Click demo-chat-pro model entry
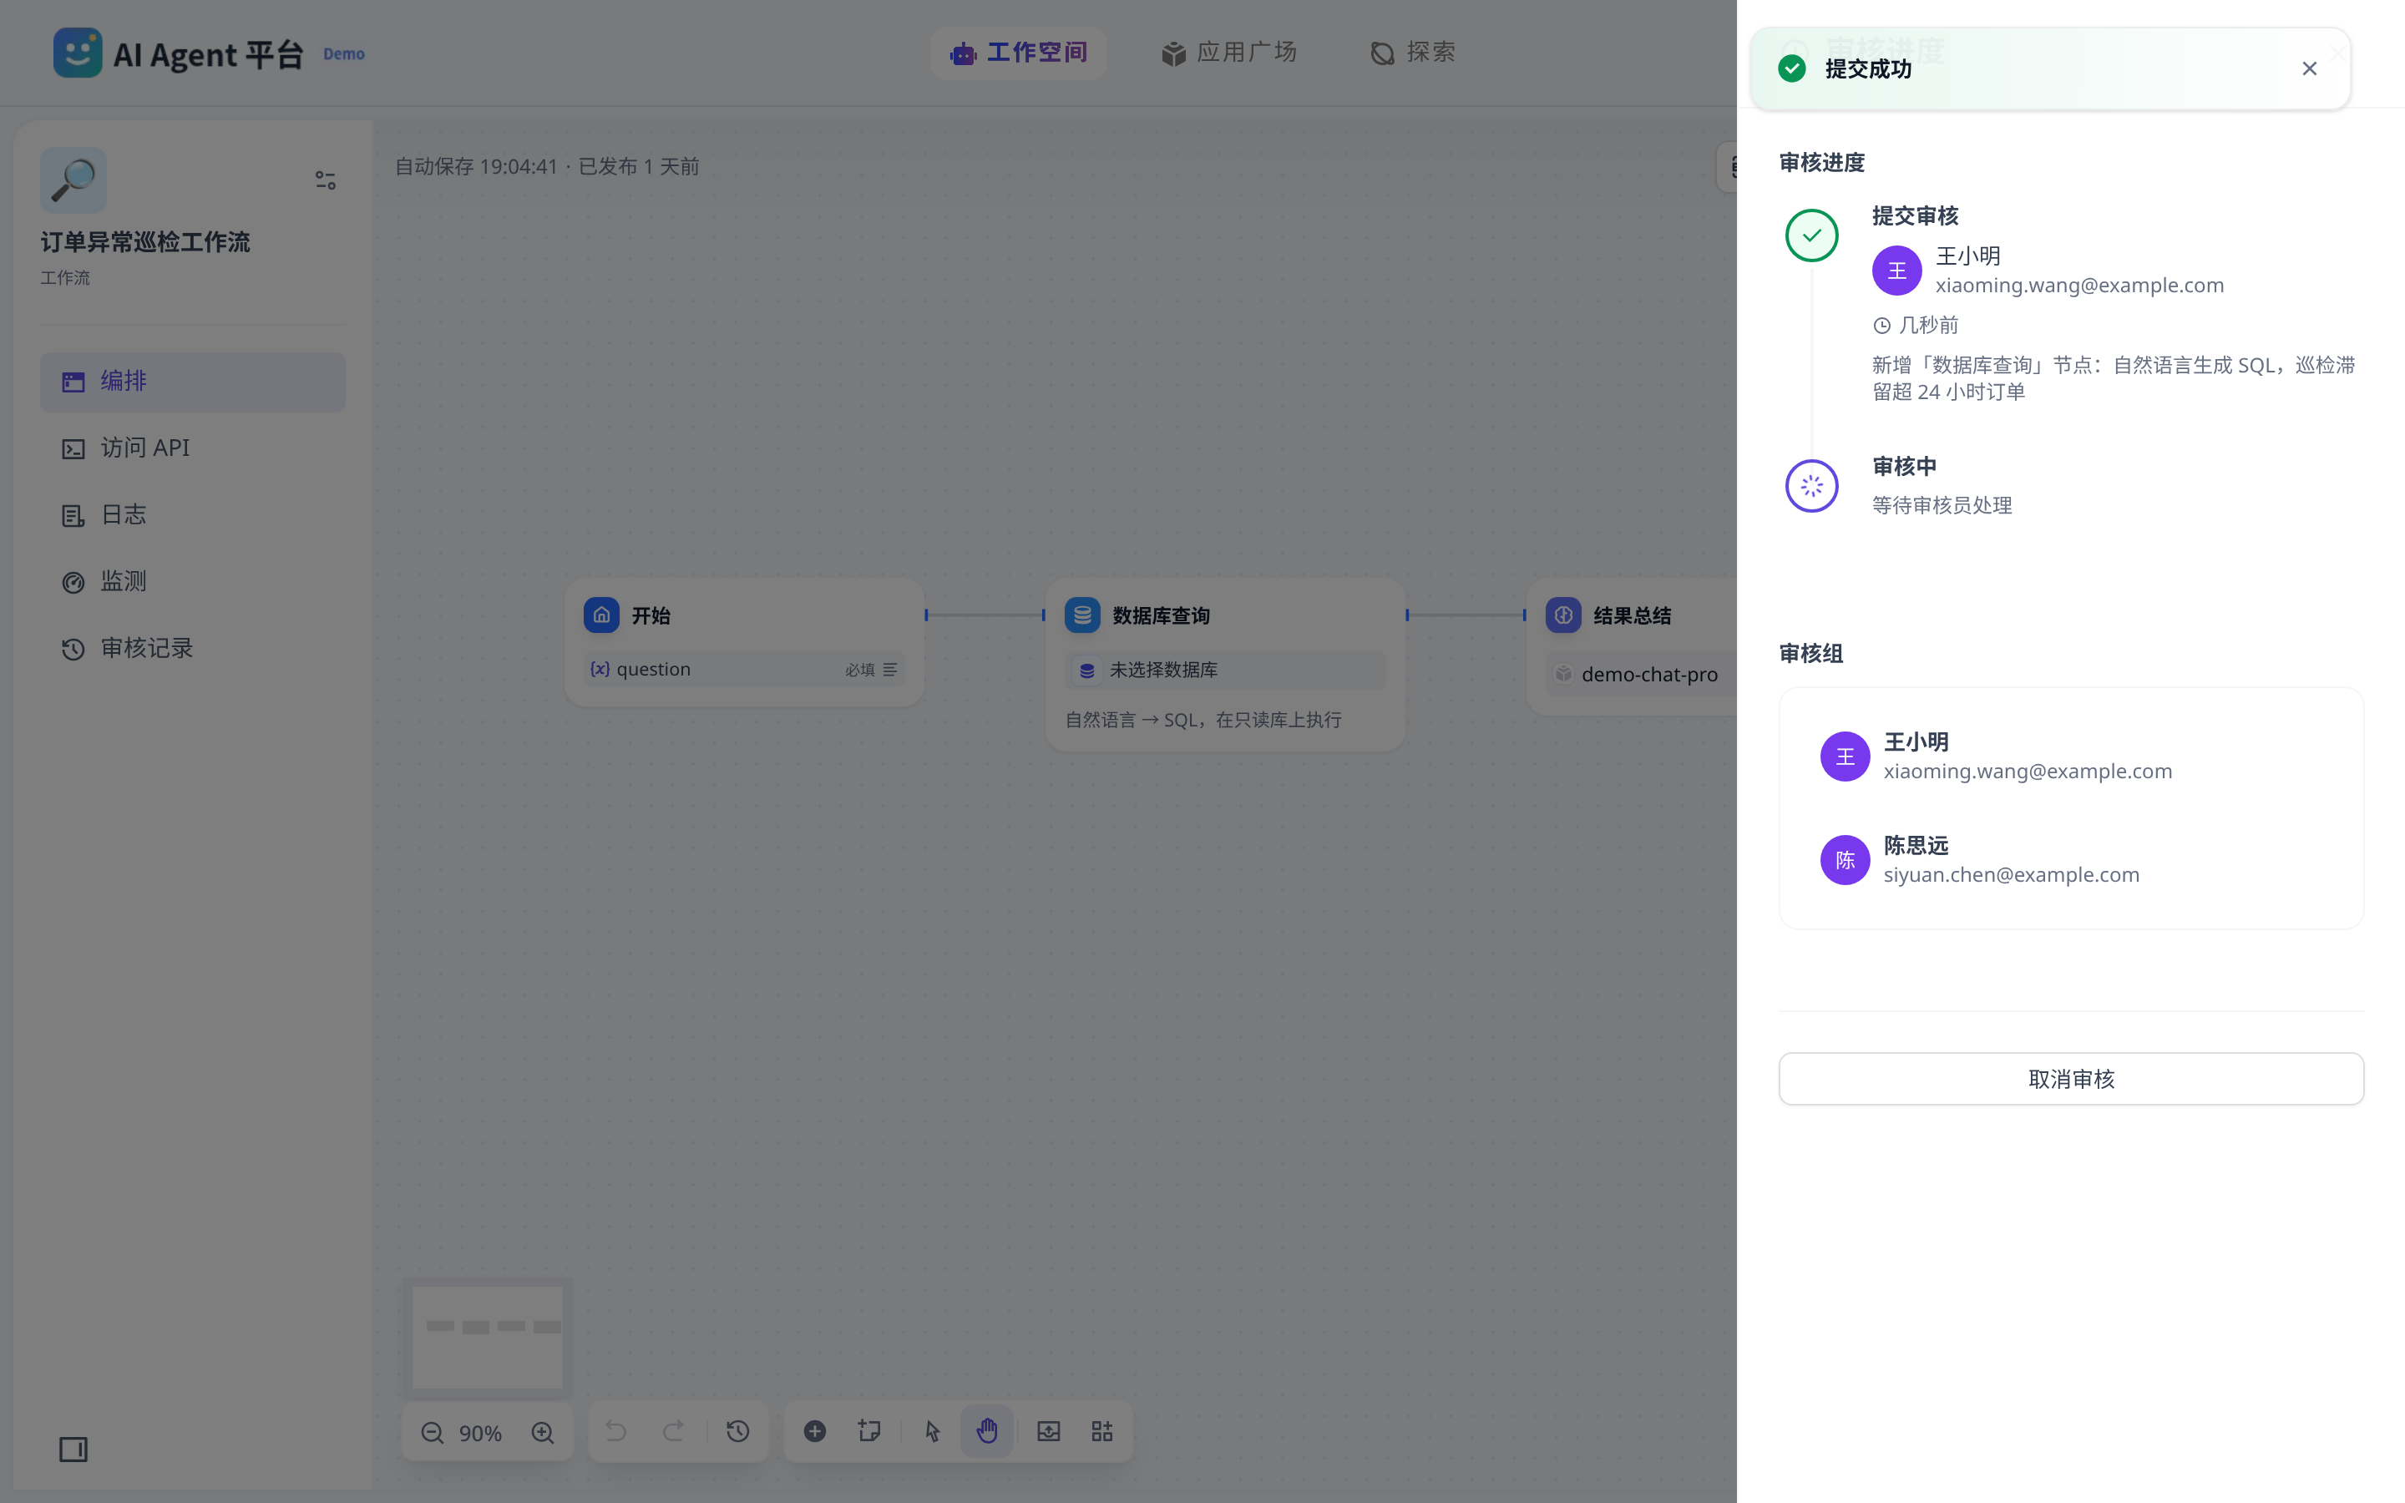This screenshot has height=1503, width=2405. (1641, 674)
